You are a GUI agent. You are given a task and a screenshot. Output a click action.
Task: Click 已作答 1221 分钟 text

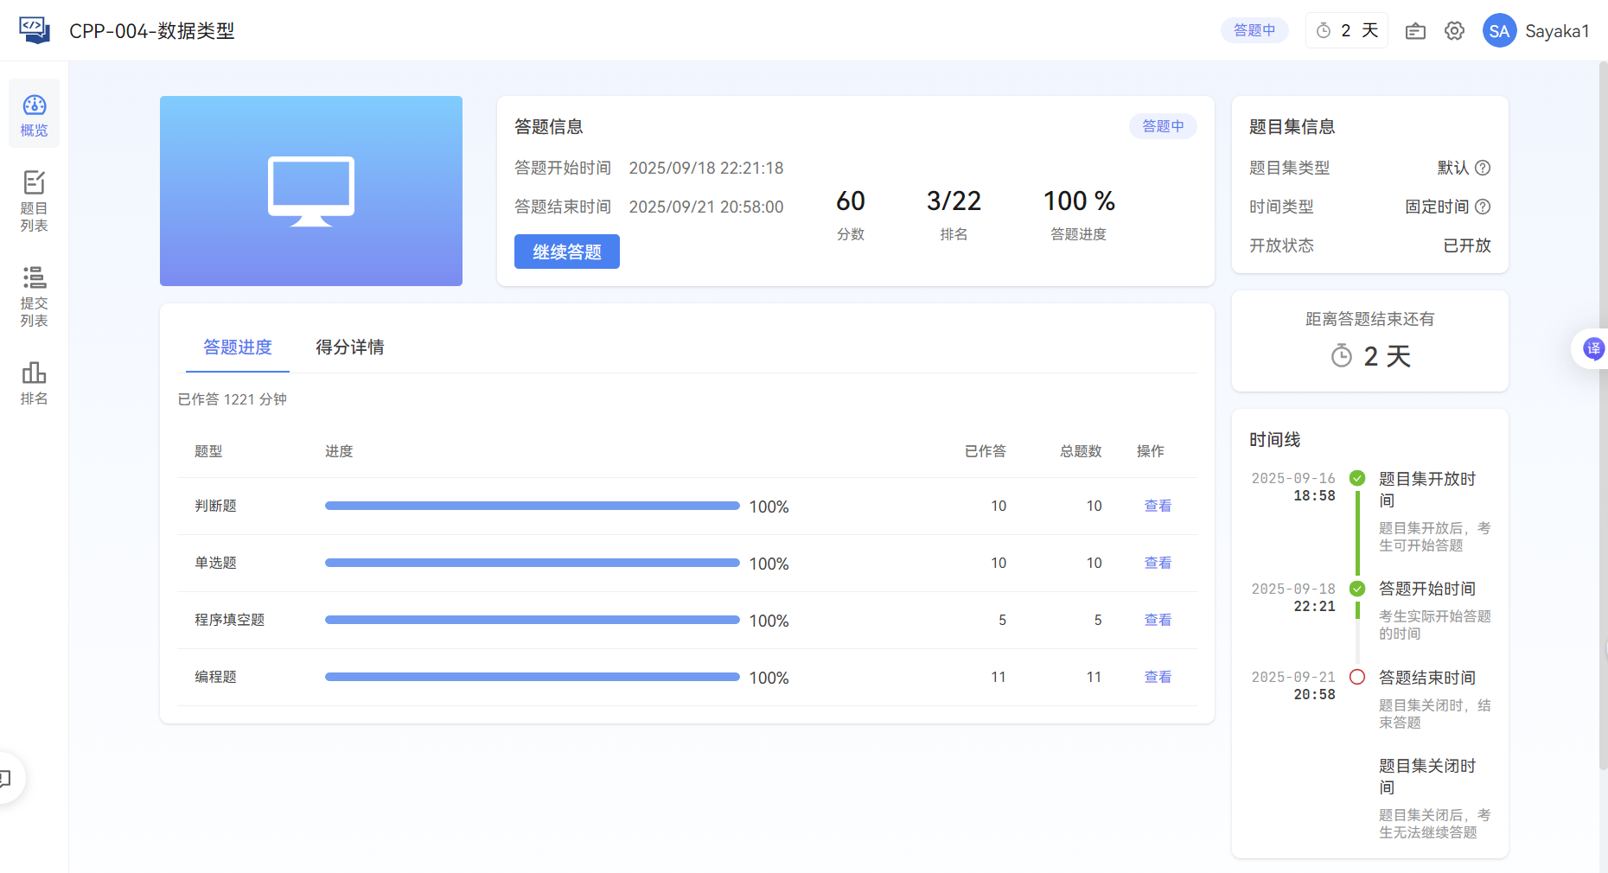pyautogui.click(x=233, y=399)
